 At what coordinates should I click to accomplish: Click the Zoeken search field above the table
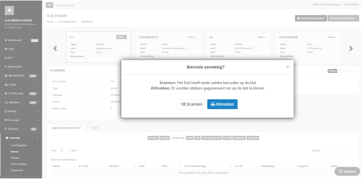click(x=338, y=150)
